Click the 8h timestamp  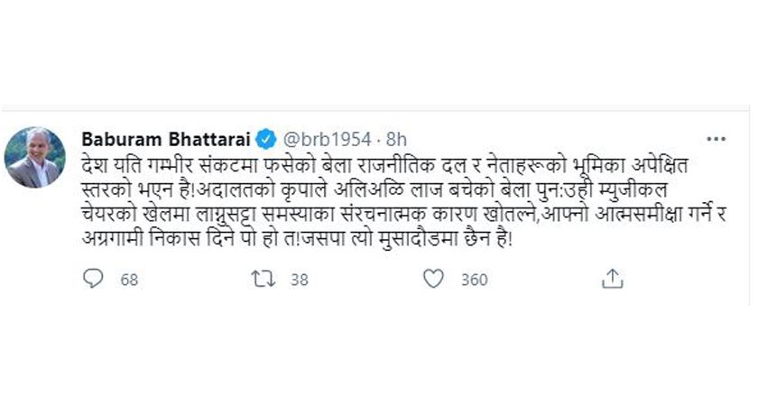396,139
